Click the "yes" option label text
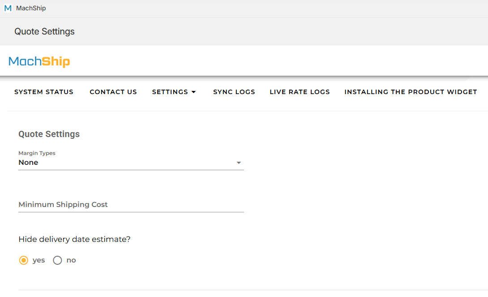The height and width of the screenshot is (297, 488). [x=39, y=260]
